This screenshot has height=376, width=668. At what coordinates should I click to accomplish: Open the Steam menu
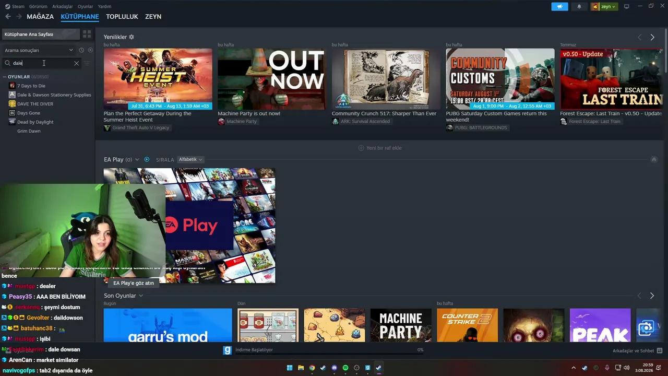15,7
